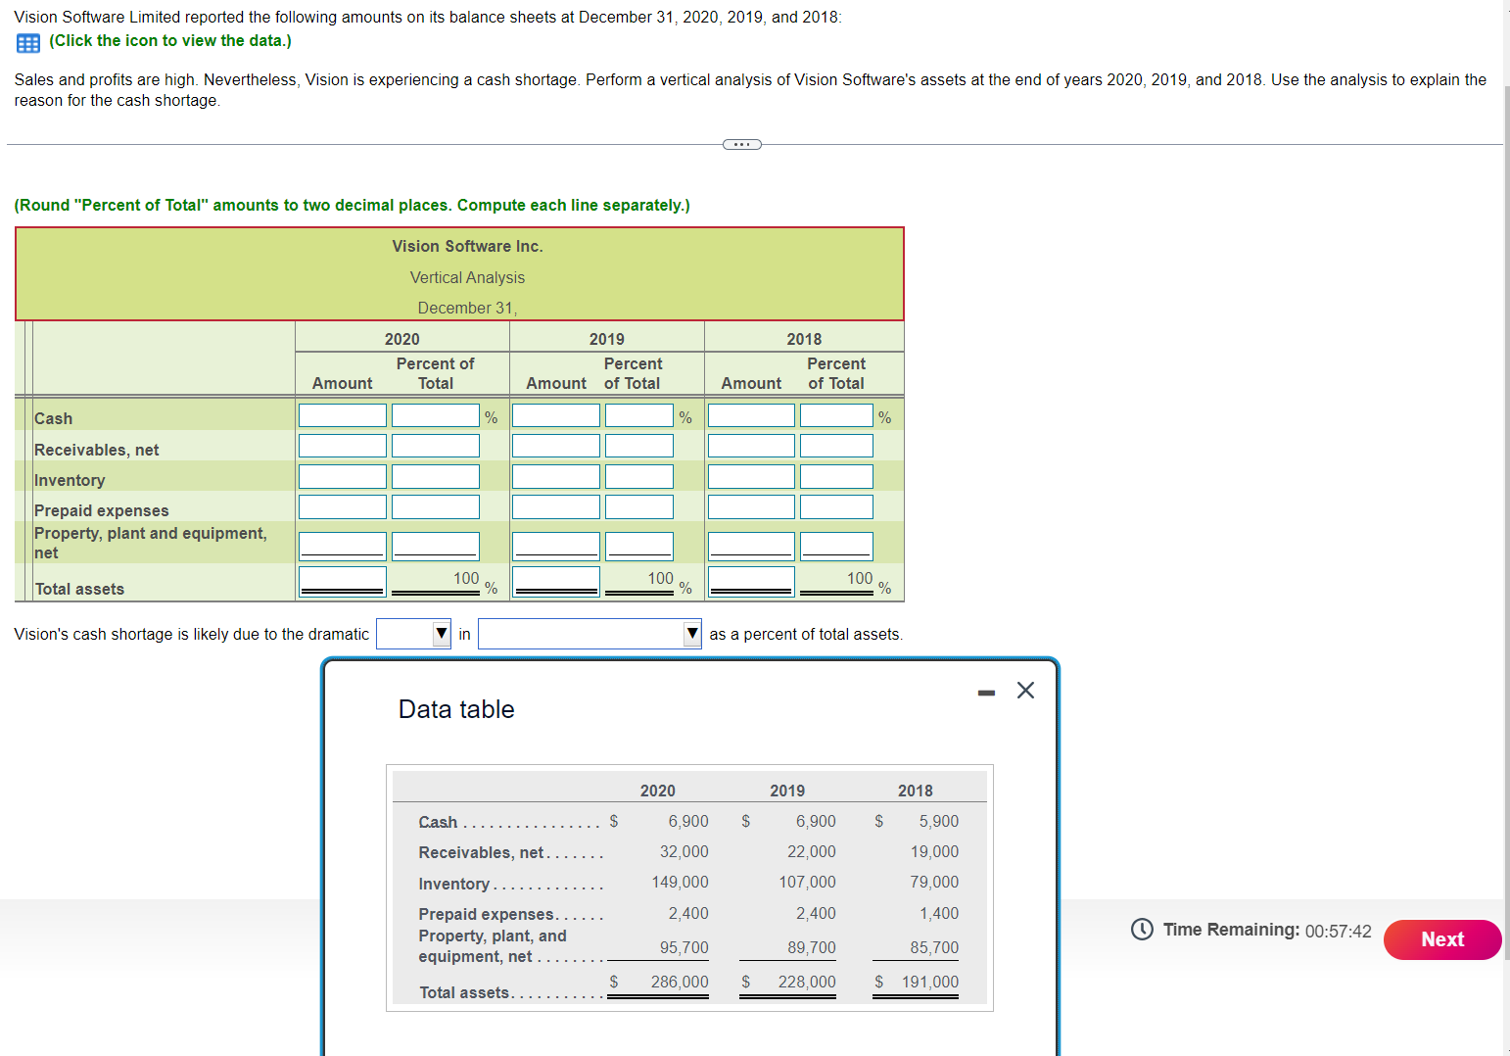Select the Receivables, net 2020 Amount field
The image size is (1510, 1056).
pos(343,446)
